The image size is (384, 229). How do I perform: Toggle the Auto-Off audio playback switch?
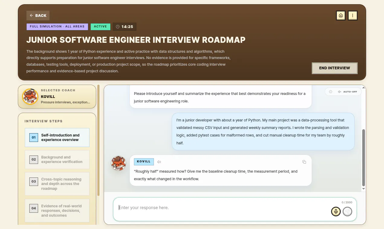[347, 92]
